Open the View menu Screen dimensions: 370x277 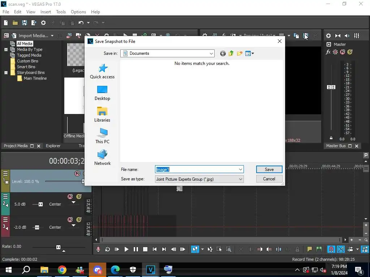pos(31,12)
